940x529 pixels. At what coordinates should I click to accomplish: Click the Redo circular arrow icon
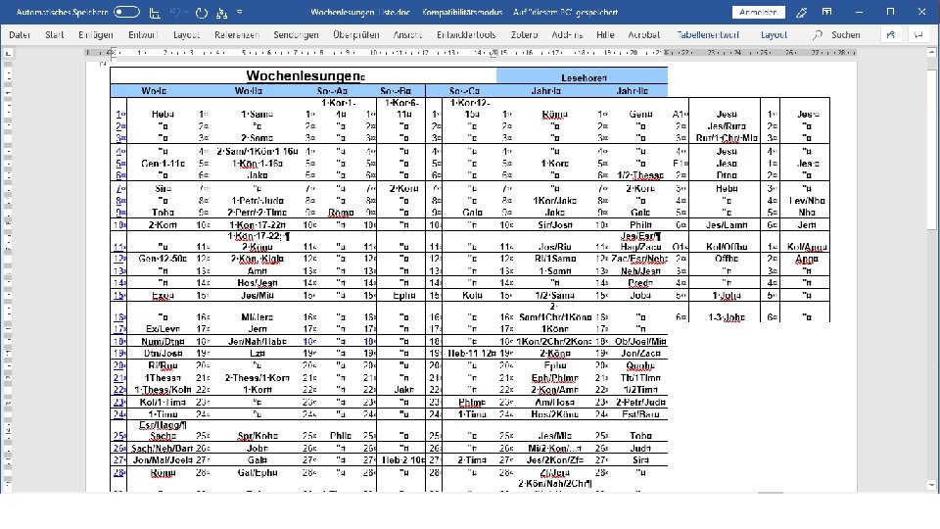(x=202, y=12)
